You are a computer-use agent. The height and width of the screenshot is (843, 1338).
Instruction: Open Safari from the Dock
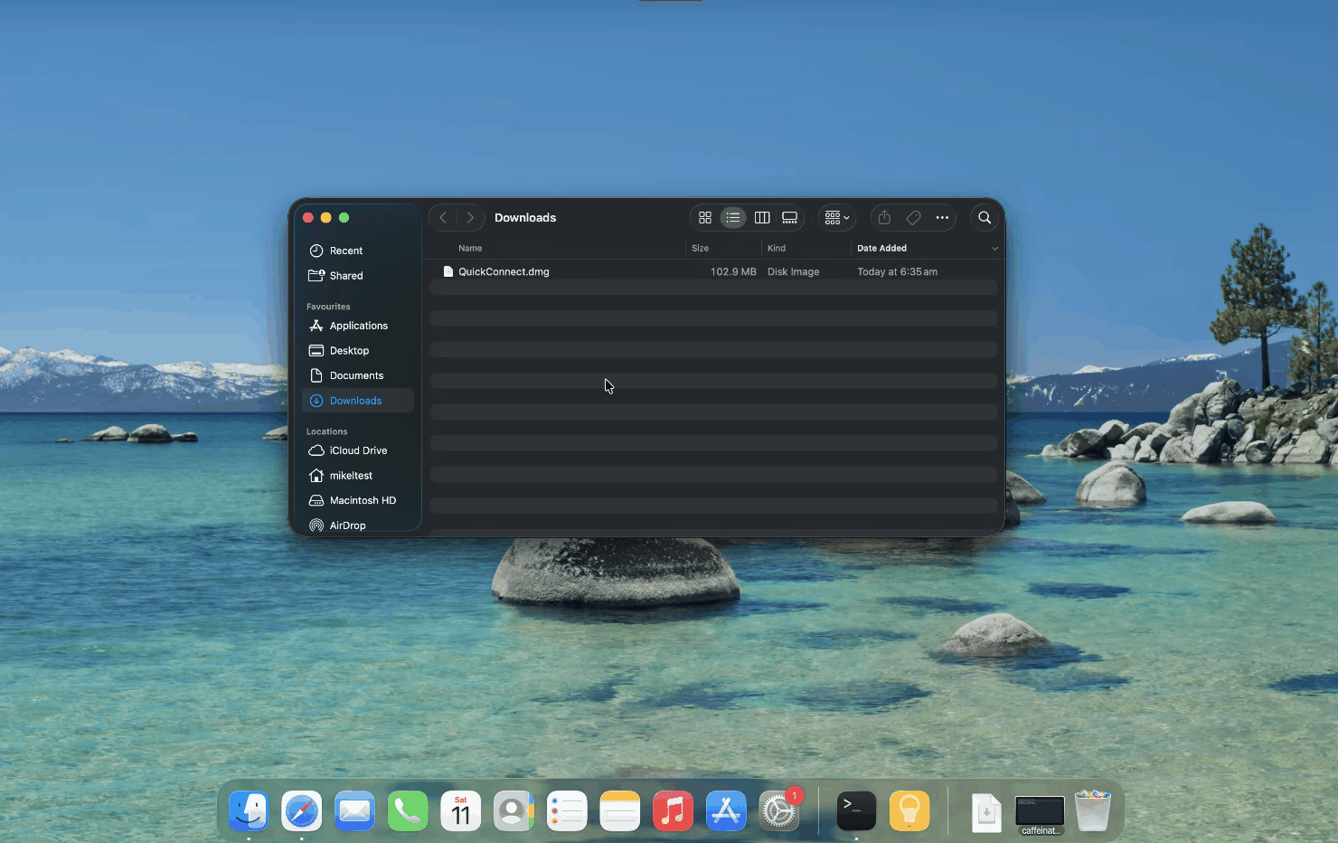[301, 810]
